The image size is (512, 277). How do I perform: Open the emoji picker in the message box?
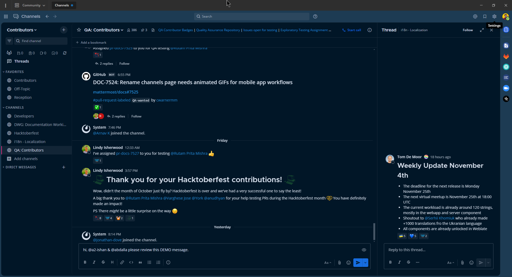[x=348, y=263]
